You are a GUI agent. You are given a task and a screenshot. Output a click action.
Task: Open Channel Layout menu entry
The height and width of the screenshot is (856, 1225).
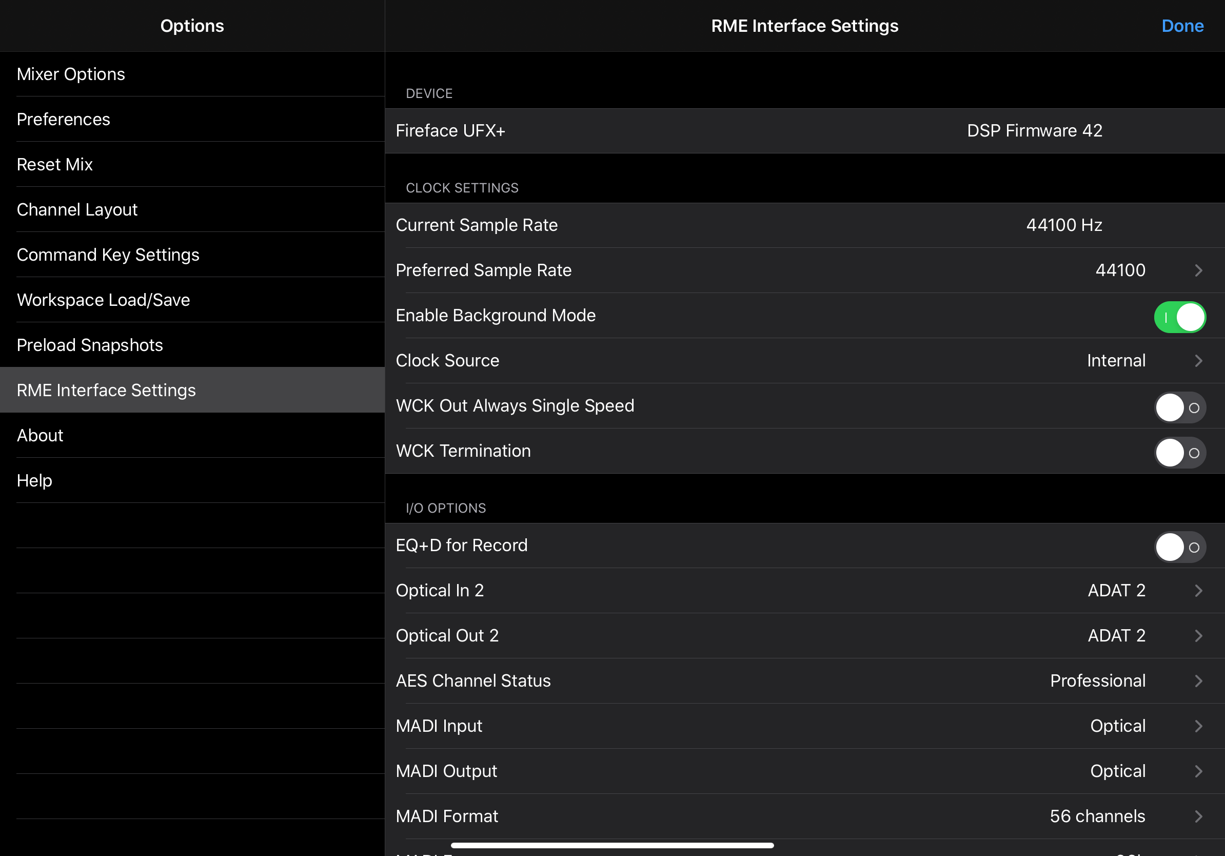(x=77, y=210)
